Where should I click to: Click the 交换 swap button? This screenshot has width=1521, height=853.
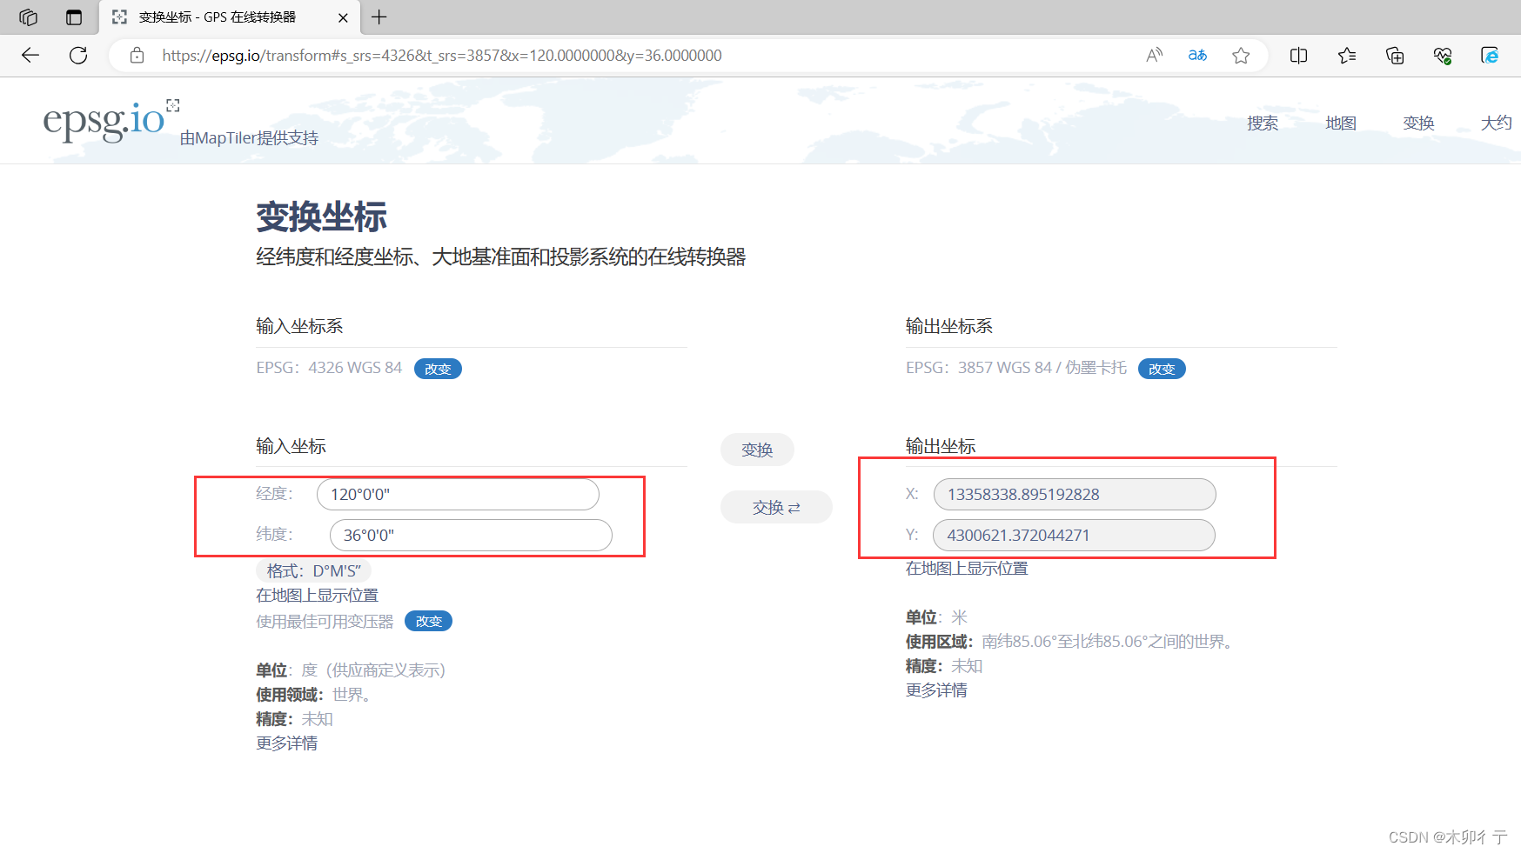point(776,507)
